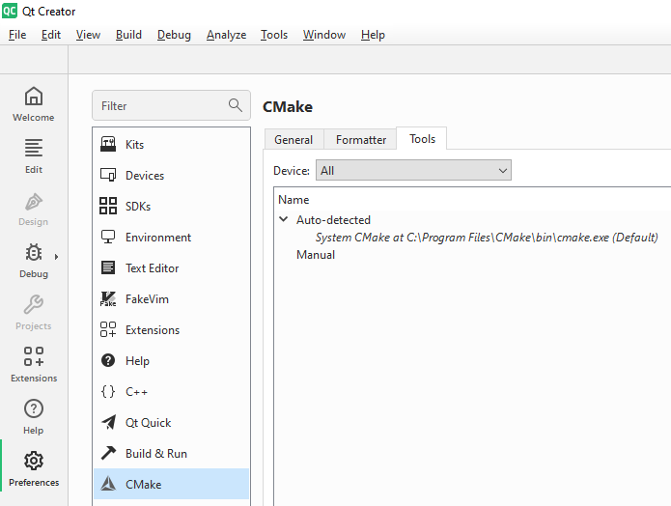The width and height of the screenshot is (671, 506).
Task: Select the CMake preferences category
Action: tap(171, 484)
